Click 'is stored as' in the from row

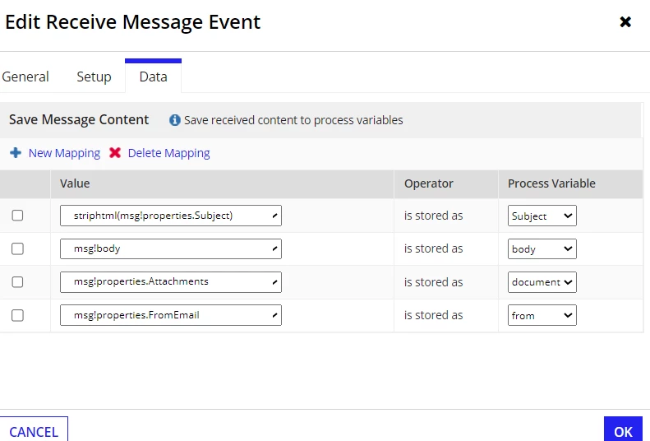click(x=433, y=315)
